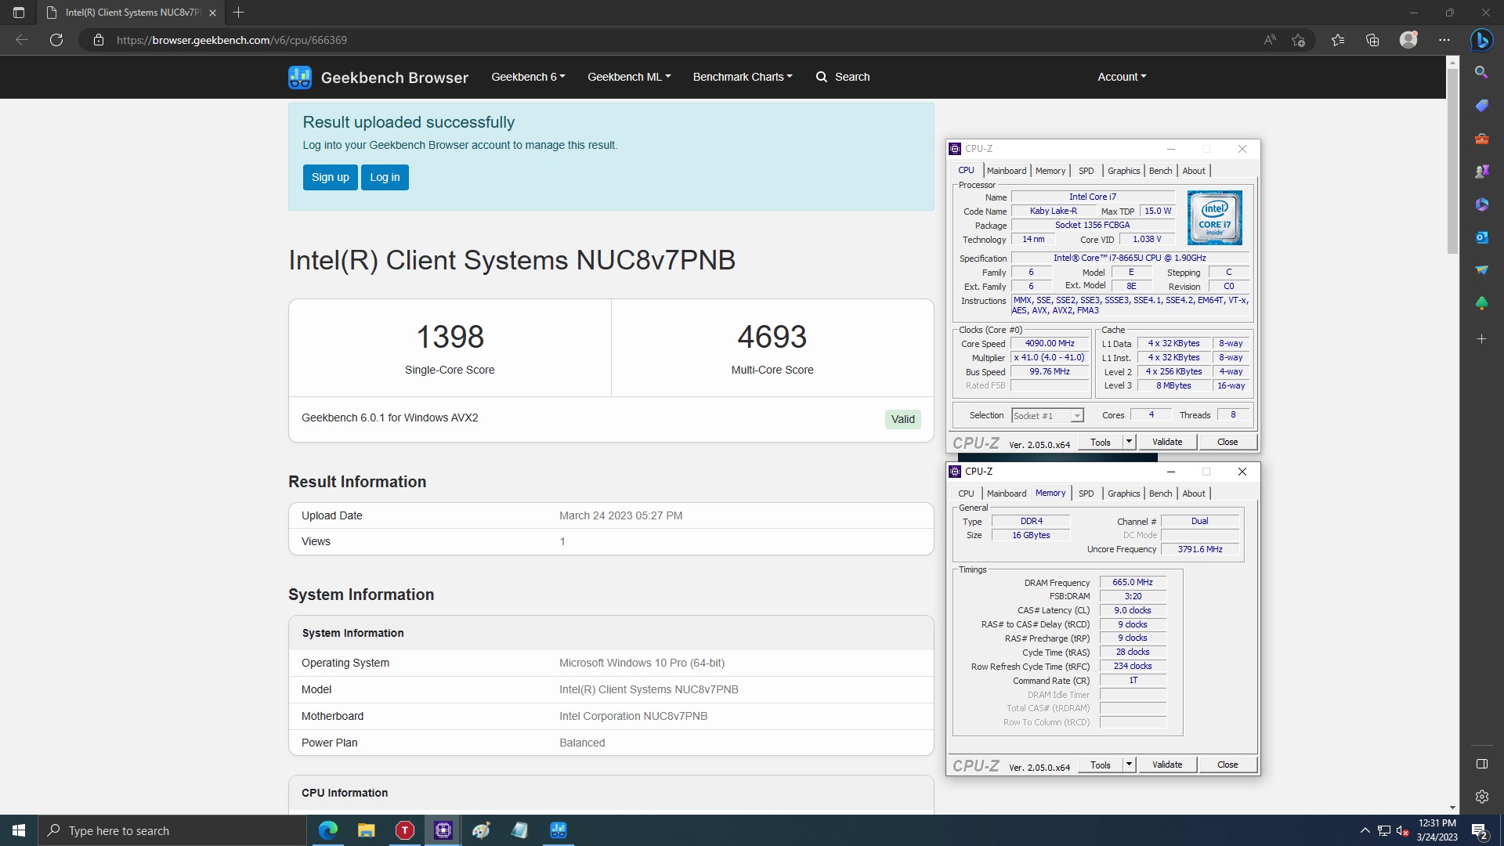This screenshot has height=846, width=1504.
Task: Click the Valid badge
Action: [x=902, y=419]
